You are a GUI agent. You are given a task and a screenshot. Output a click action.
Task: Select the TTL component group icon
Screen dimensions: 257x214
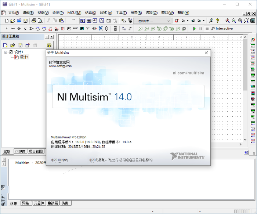[x=38, y=29]
